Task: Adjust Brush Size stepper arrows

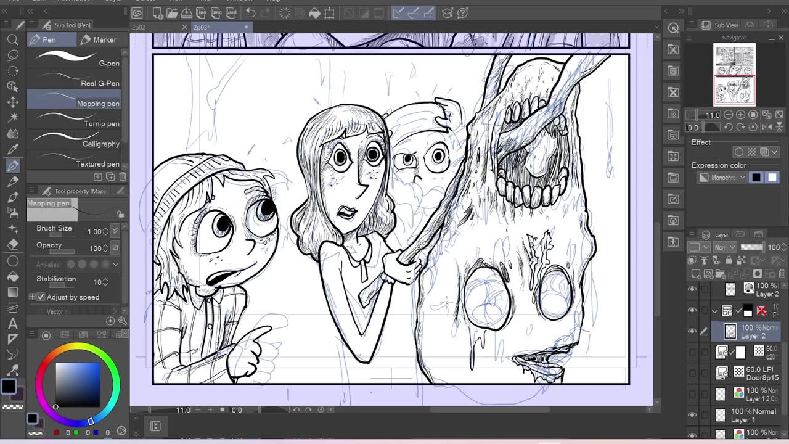Action: (x=105, y=231)
